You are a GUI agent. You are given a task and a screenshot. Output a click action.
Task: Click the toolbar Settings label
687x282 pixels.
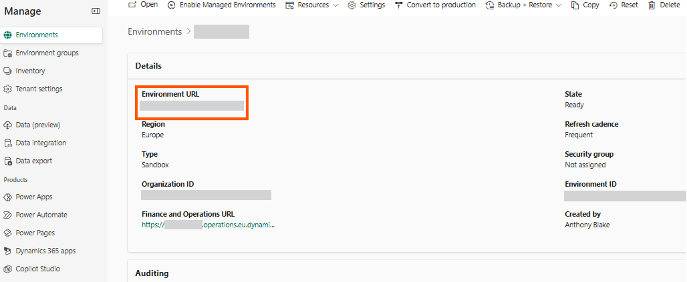(x=372, y=5)
